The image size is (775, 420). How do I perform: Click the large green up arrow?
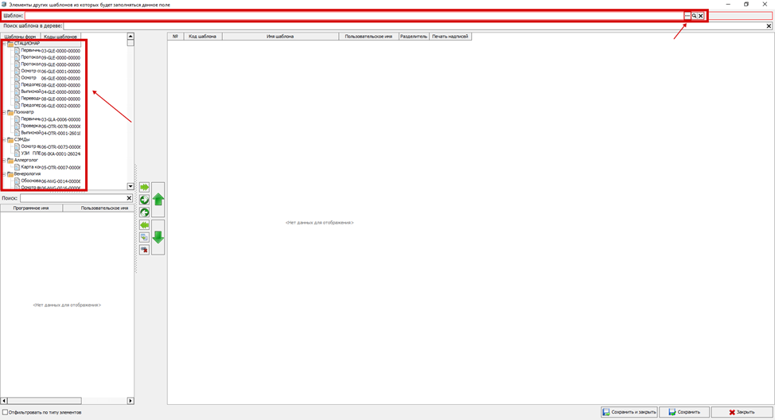click(158, 200)
